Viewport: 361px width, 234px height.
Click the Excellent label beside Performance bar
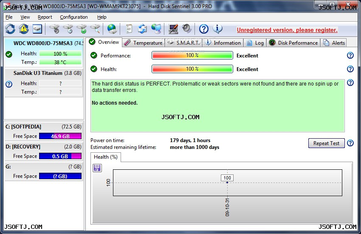[x=247, y=56]
